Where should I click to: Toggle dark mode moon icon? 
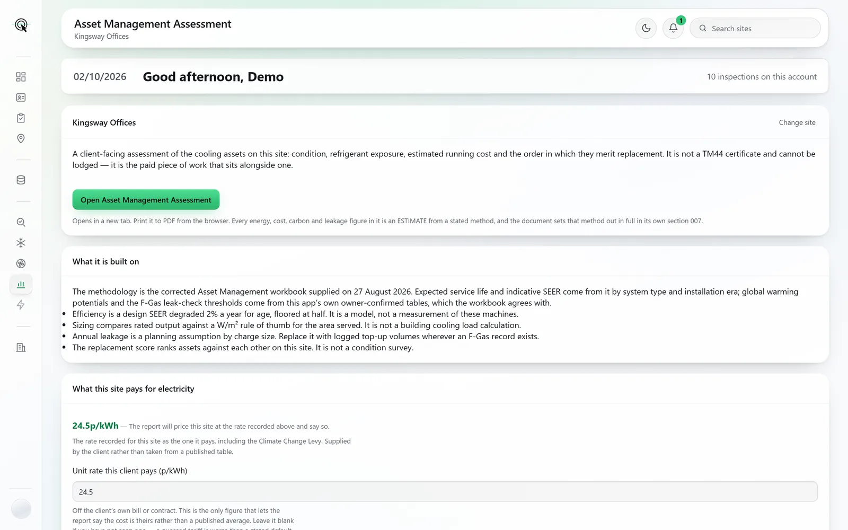(646, 28)
